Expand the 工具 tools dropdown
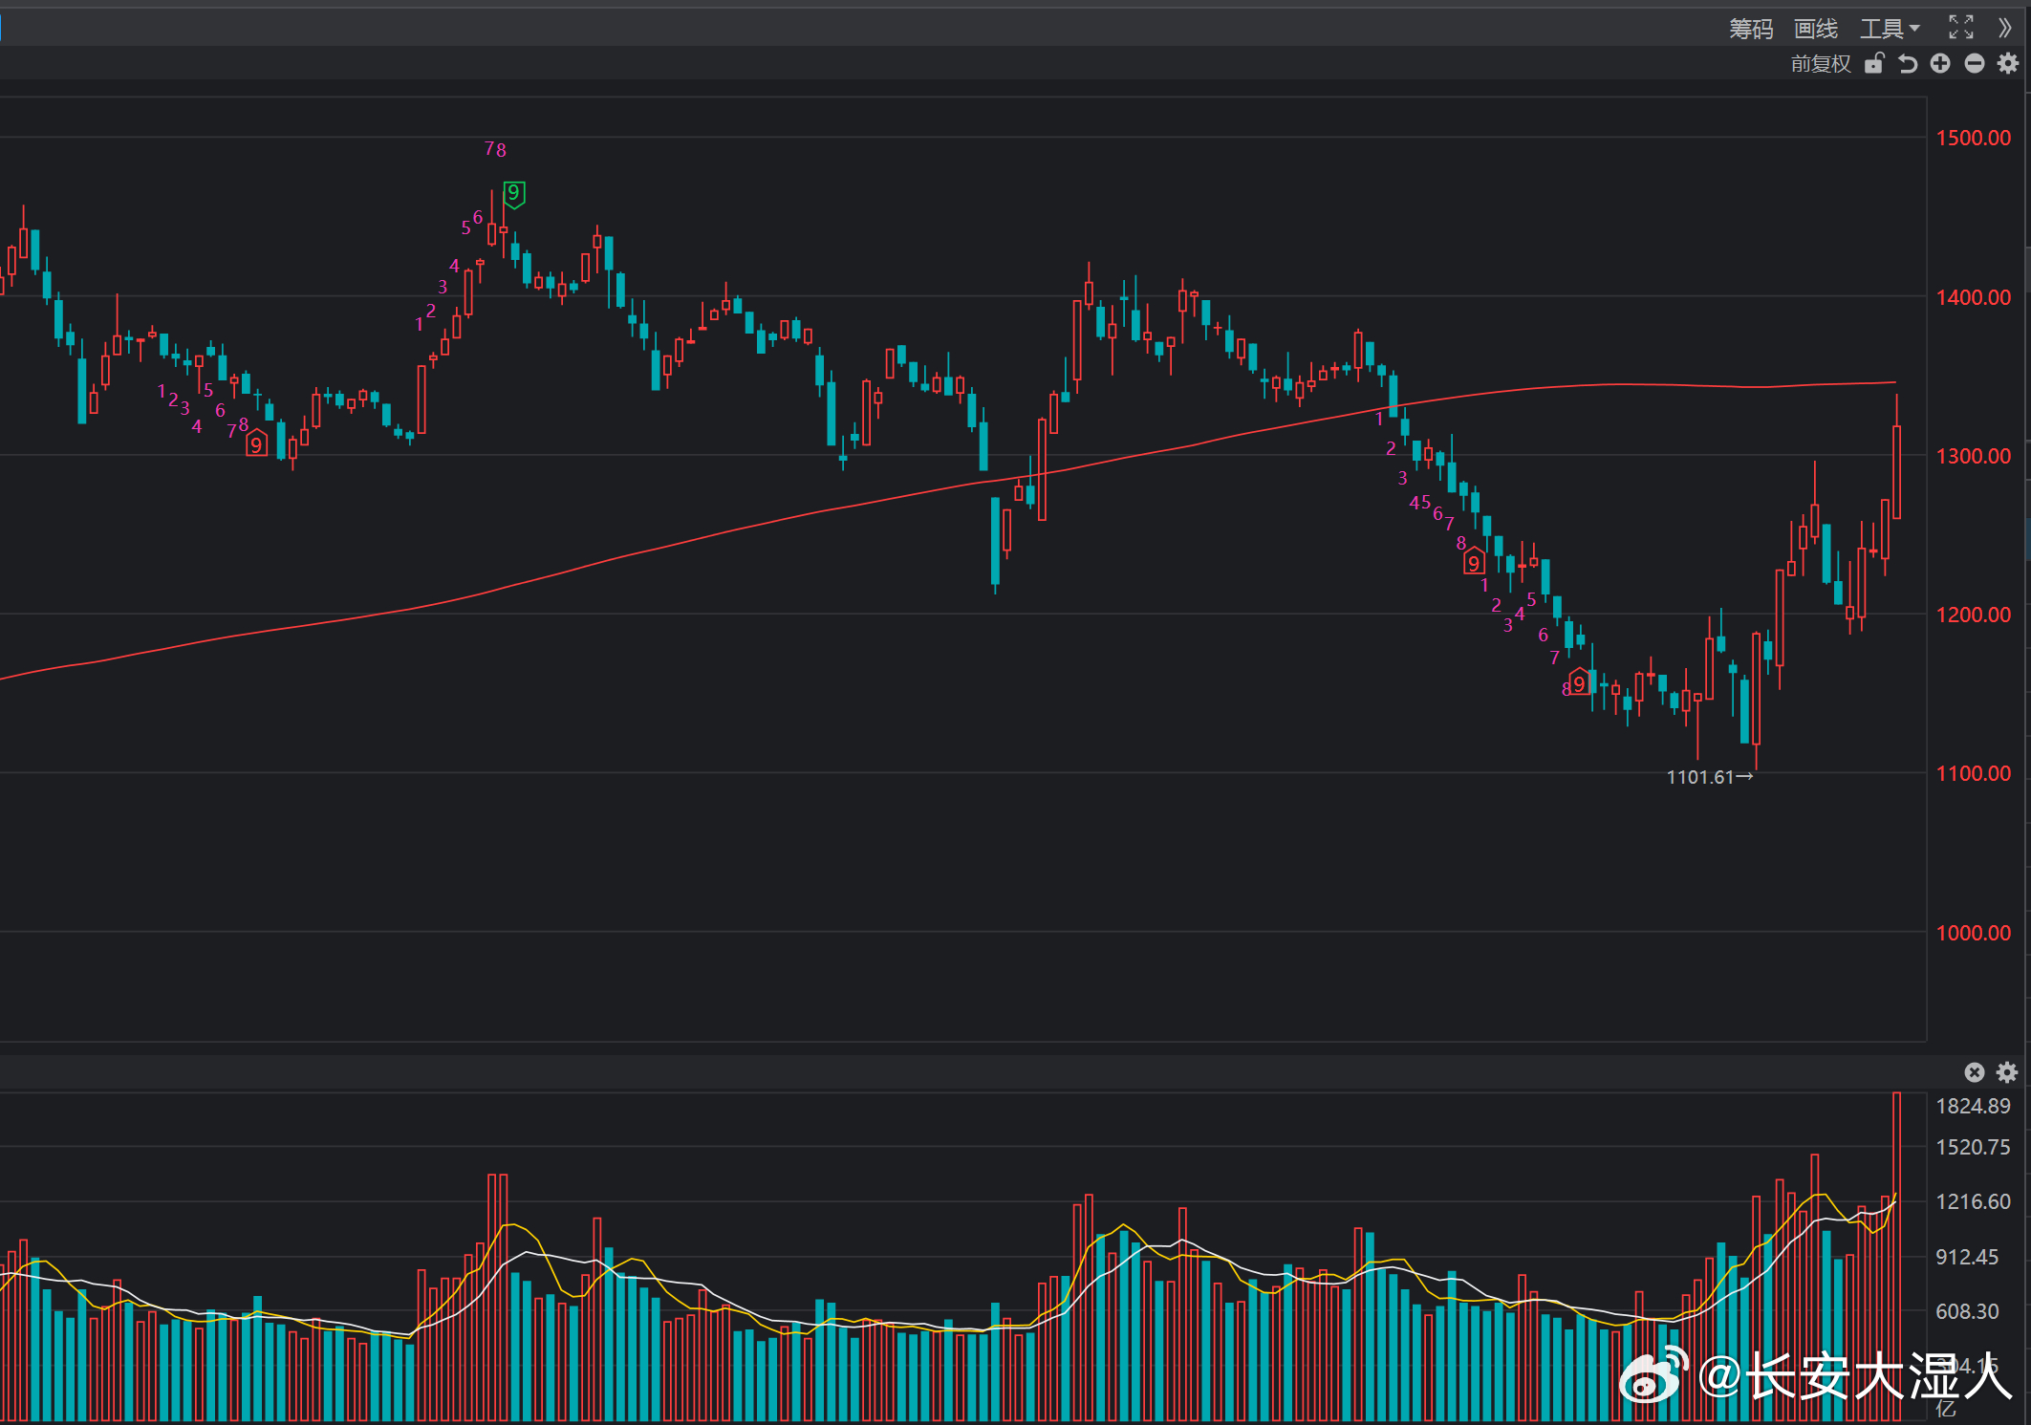The height and width of the screenshot is (1425, 2031). click(x=1889, y=29)
